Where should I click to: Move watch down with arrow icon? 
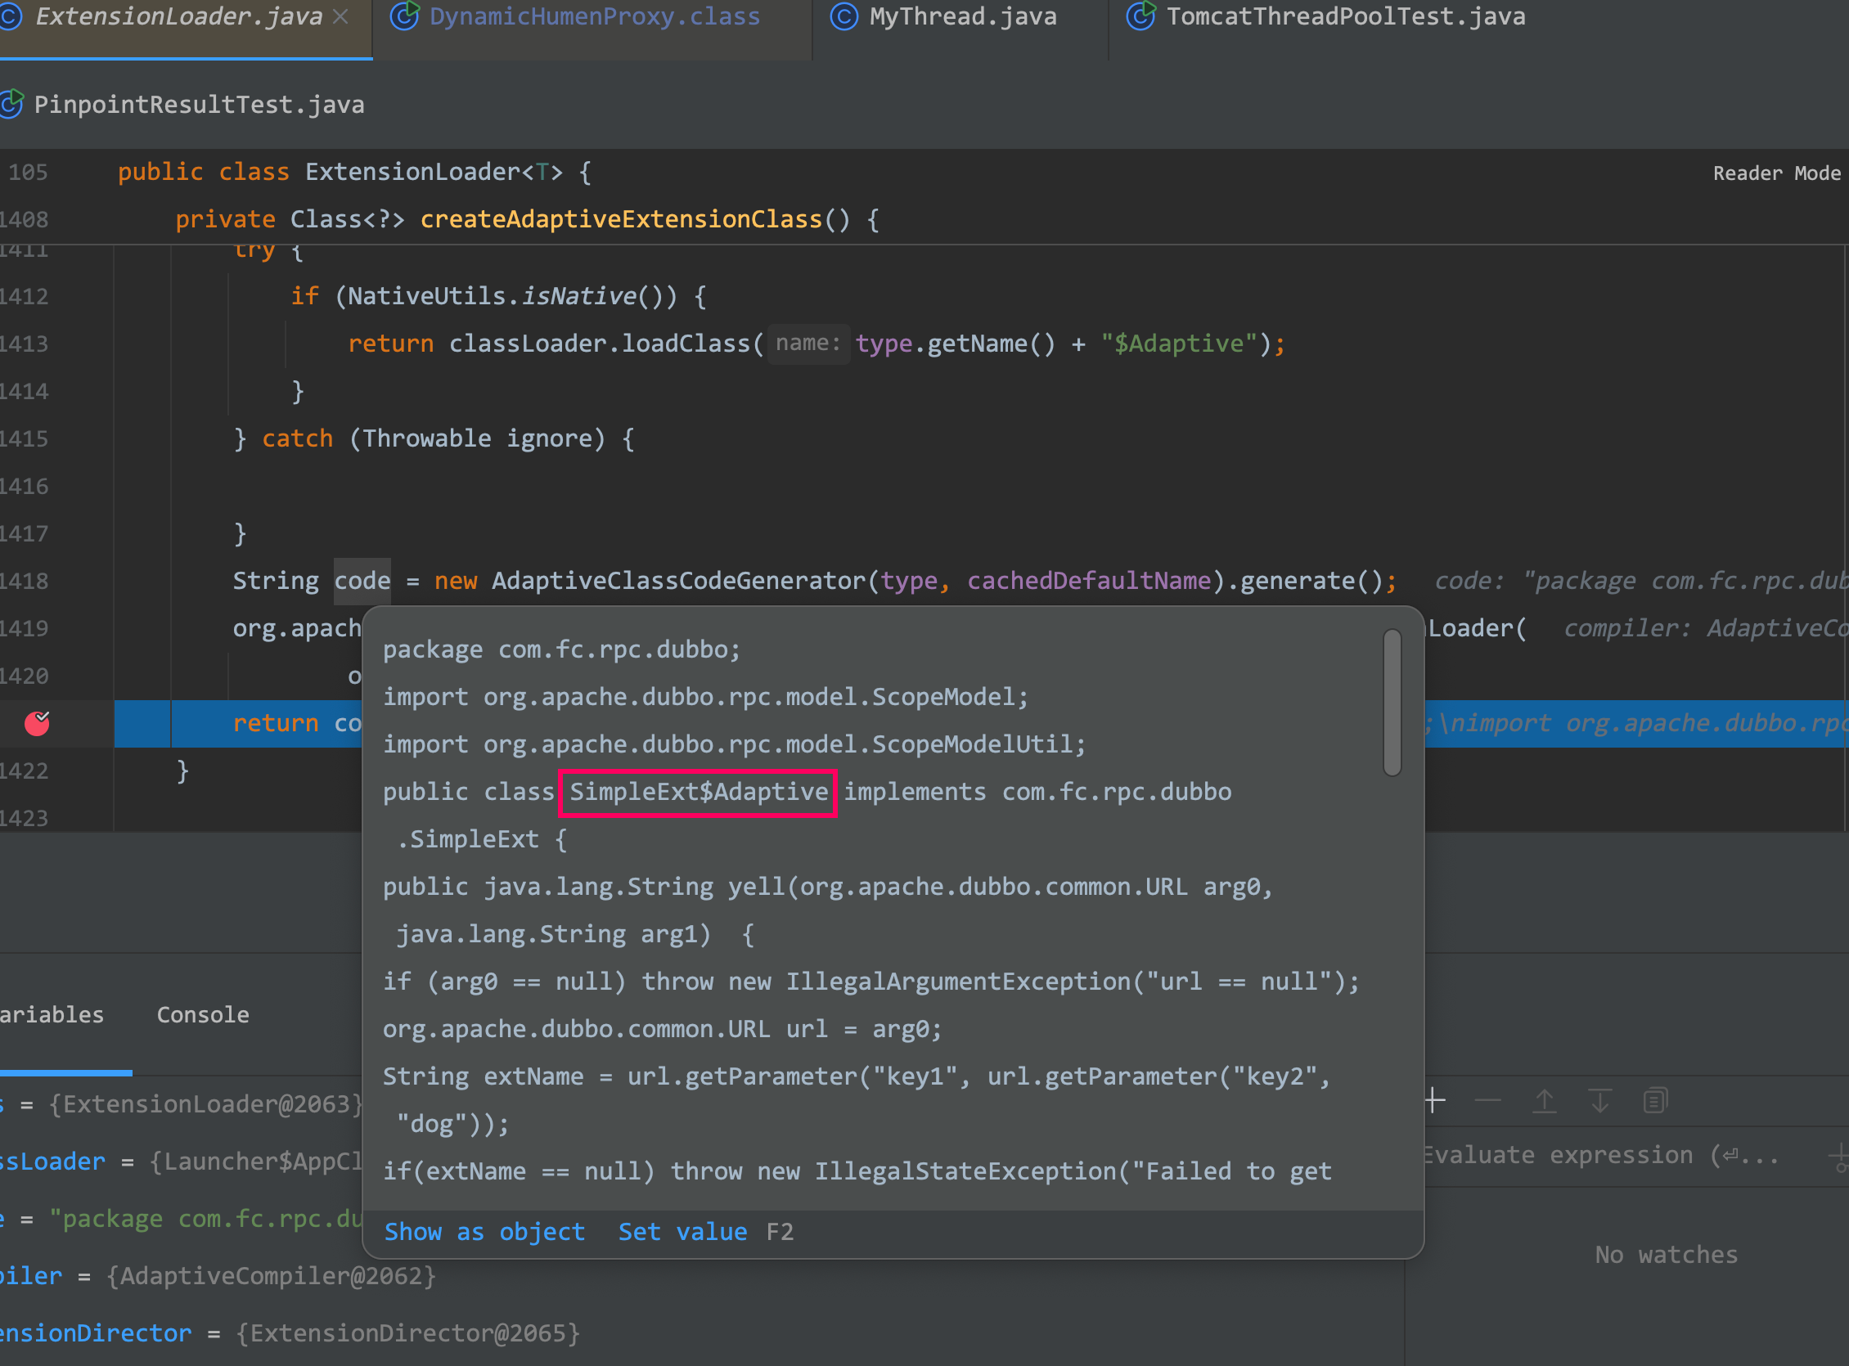tap(1599, 1101)
